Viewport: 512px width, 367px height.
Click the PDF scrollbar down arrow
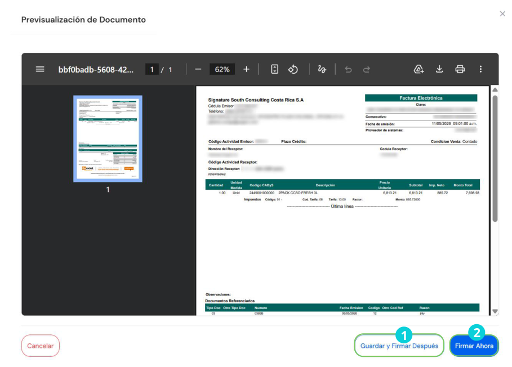tap(495, 311)
